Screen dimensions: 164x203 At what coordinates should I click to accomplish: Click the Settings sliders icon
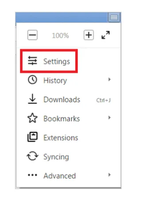click(32, 61)
